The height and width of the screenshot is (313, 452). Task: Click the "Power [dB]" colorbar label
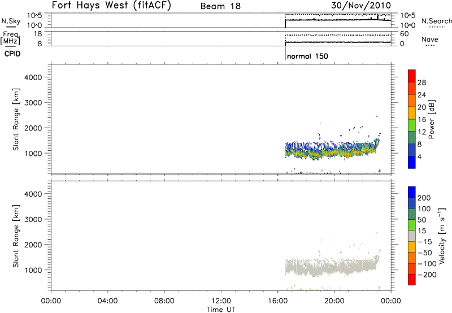pyautogui.click(x=432, y=119)
